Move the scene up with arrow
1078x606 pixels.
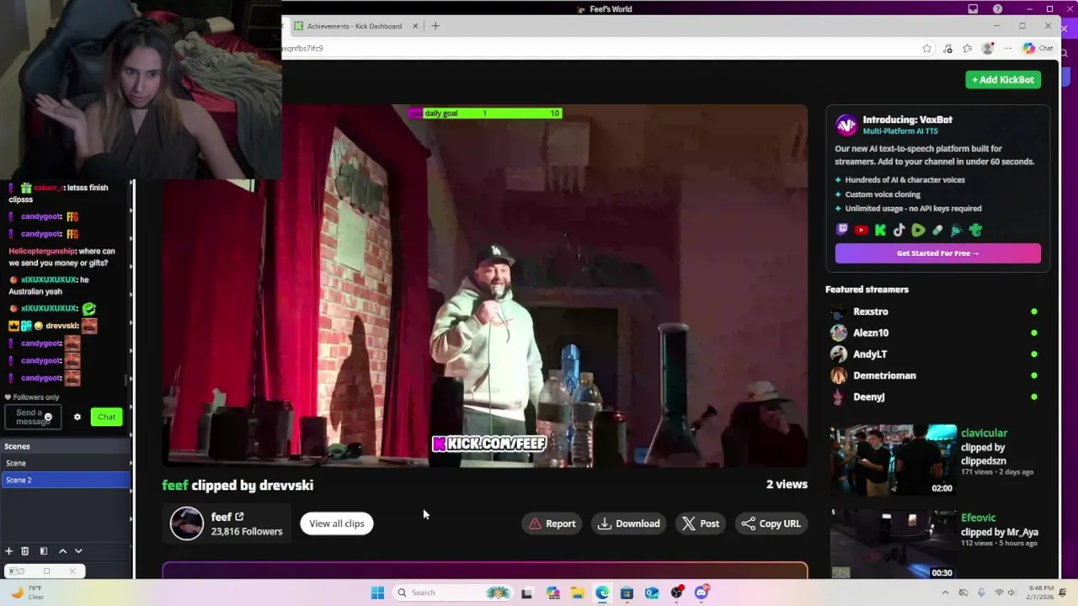click(62, 551)
